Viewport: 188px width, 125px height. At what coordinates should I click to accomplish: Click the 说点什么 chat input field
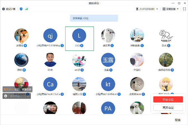click(16, 96)
